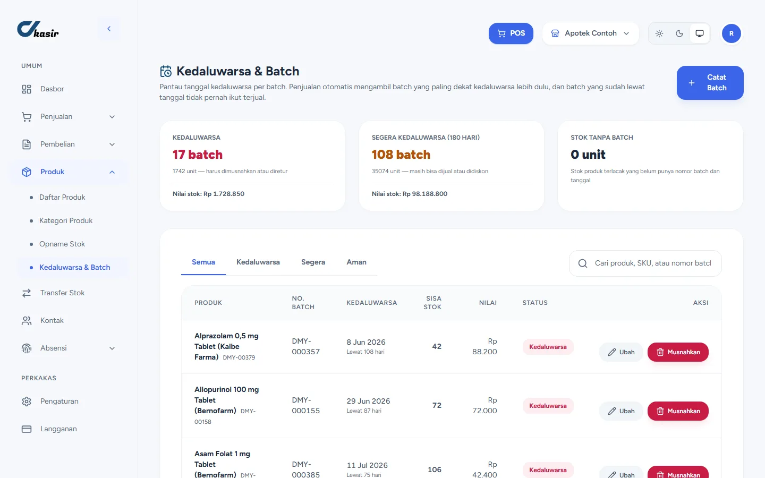Click the Produk box icon
Image resolution: width=765 pixels, height=478 pixels.
(x=27, y=172)
